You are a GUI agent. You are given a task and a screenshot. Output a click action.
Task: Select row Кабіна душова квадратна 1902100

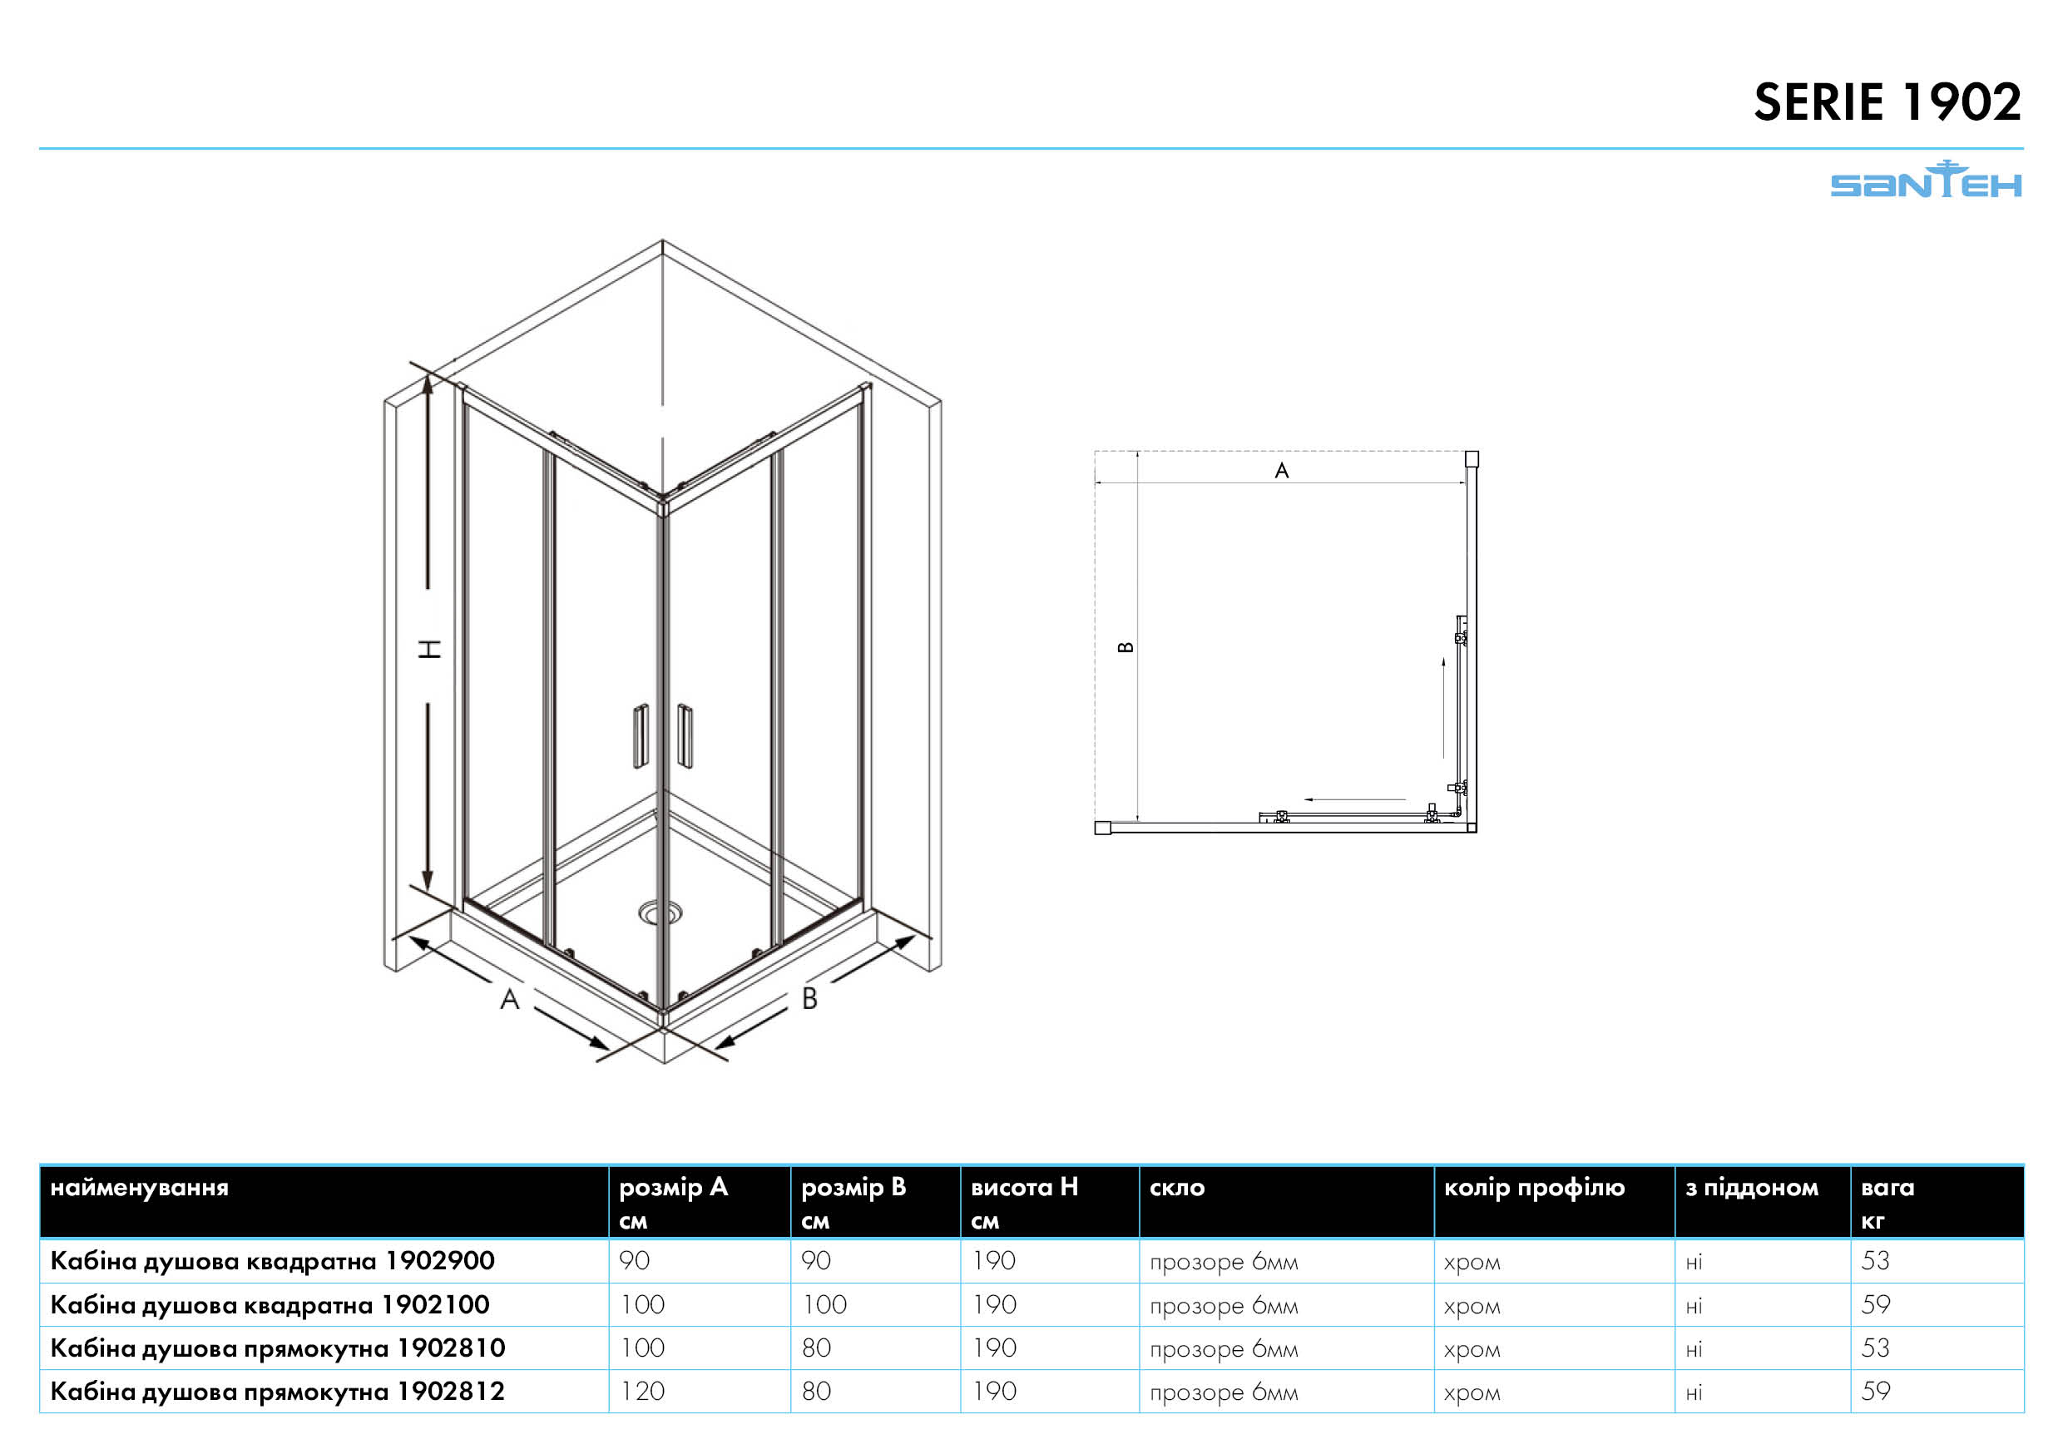[270, 1305]
